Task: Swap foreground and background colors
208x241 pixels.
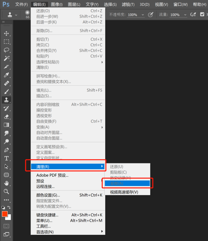Action: 9,208
